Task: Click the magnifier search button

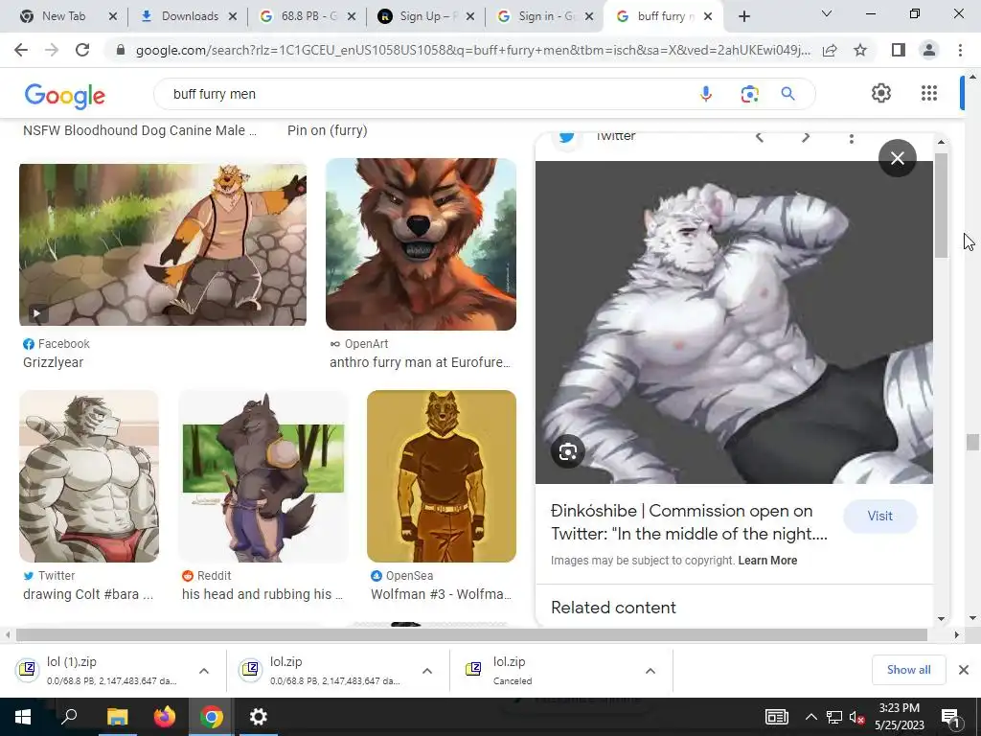Action: [x=787, y=94]
